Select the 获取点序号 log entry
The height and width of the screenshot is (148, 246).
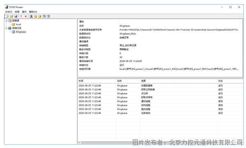147,97
